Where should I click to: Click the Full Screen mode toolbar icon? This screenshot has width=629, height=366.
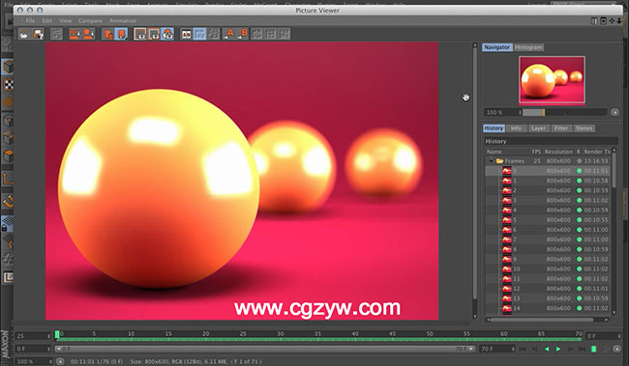pos(108,34)
